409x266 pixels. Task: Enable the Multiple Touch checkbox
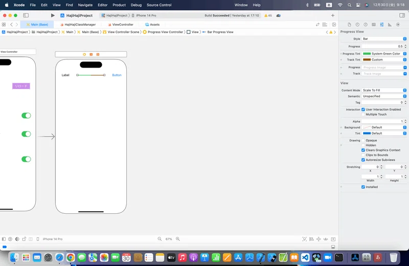coord(363,115)
